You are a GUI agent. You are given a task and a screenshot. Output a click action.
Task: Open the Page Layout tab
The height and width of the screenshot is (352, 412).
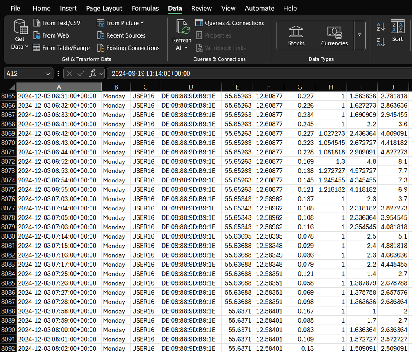click(x=104, y=8)
